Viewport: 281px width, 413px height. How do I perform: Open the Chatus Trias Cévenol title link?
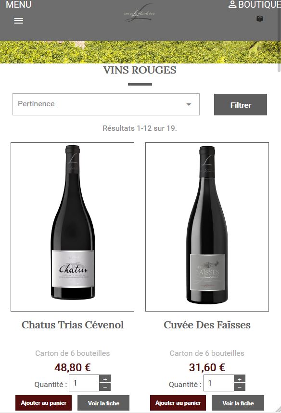(x=73, y=325)
